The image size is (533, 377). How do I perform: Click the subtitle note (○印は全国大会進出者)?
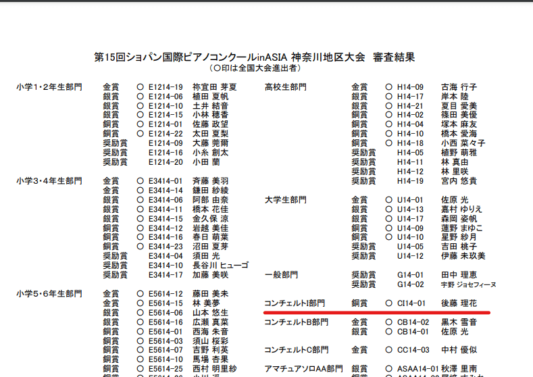click(x=254, y=68)
